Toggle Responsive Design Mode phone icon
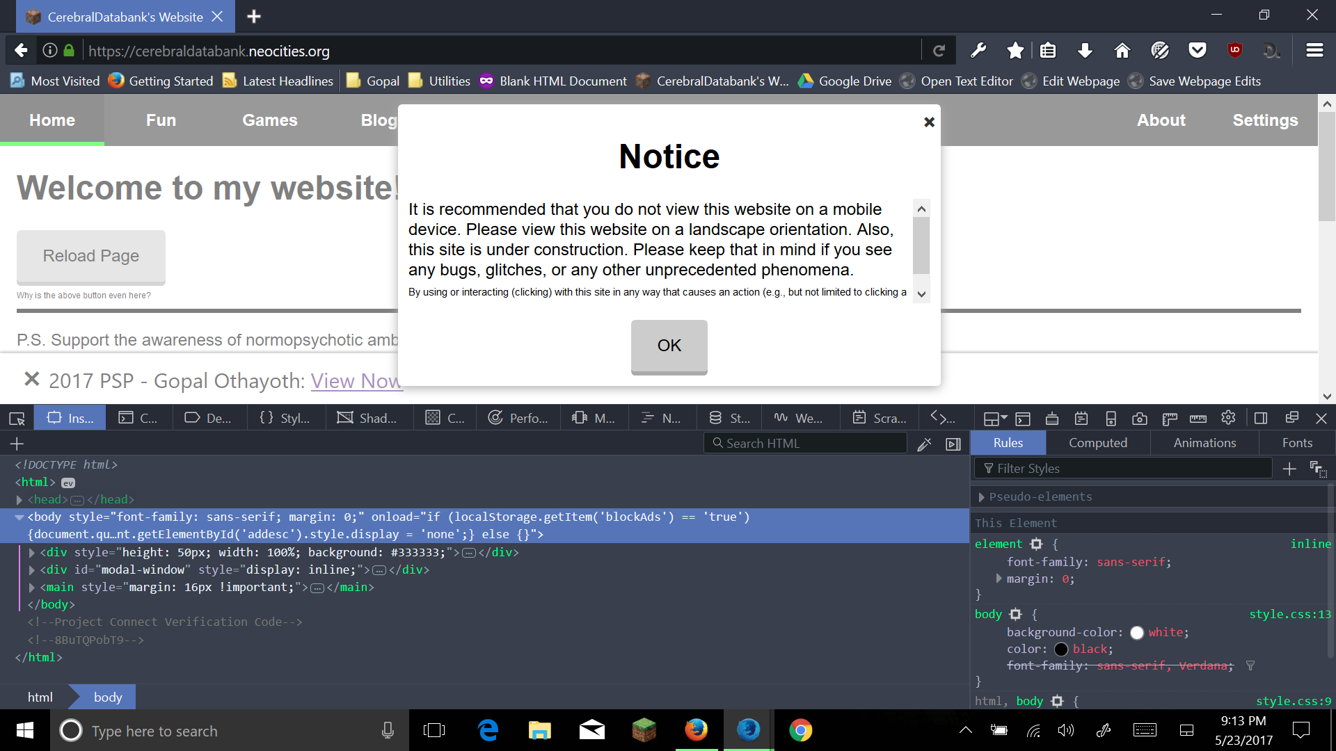Image resolution: width=1336 pixels, height=751 pixels. [1111, 418]
